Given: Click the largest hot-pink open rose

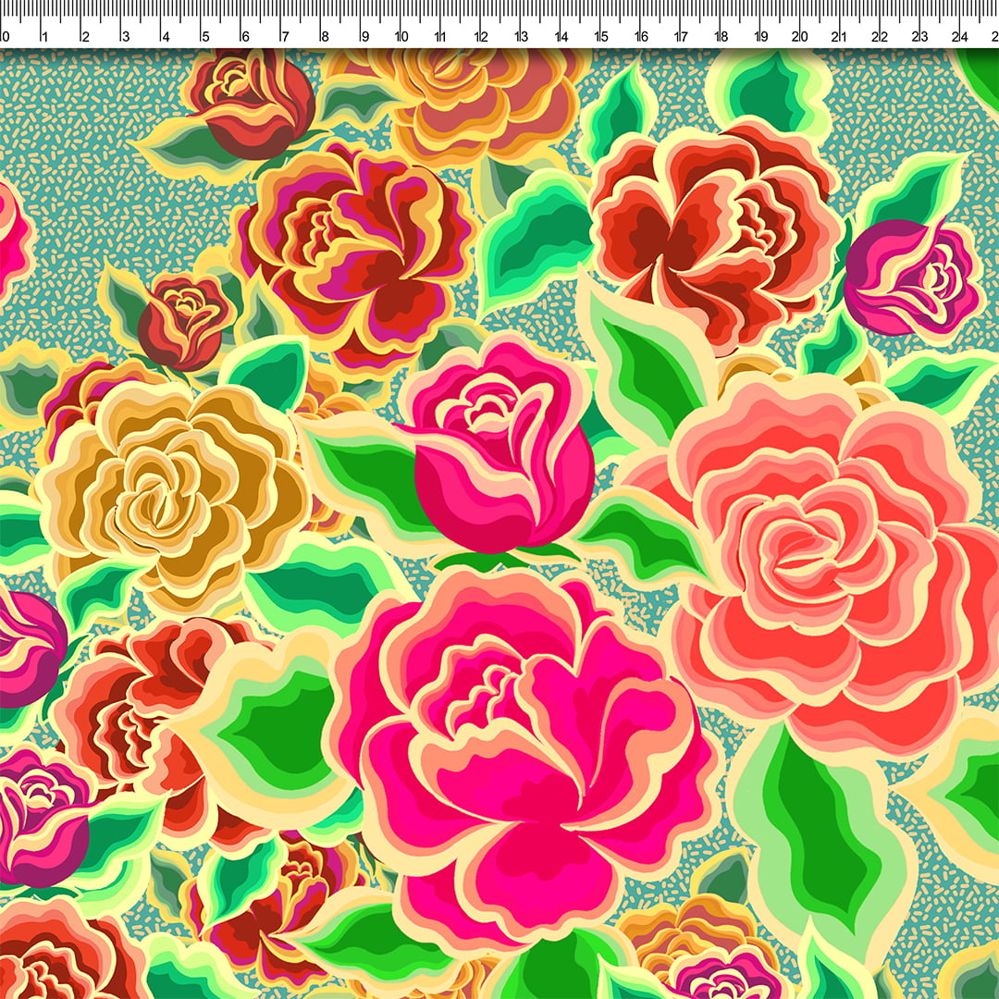Looking at the screenshot, I should (x=525, y=758).
